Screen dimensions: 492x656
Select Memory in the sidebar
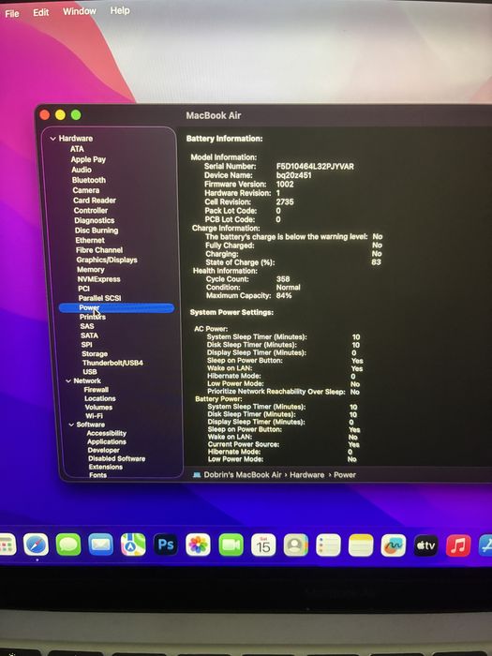point(91,270)
